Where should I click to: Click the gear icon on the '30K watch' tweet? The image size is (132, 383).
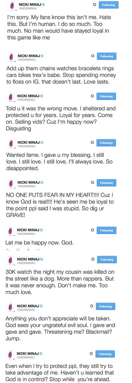(x=92, y=259)
